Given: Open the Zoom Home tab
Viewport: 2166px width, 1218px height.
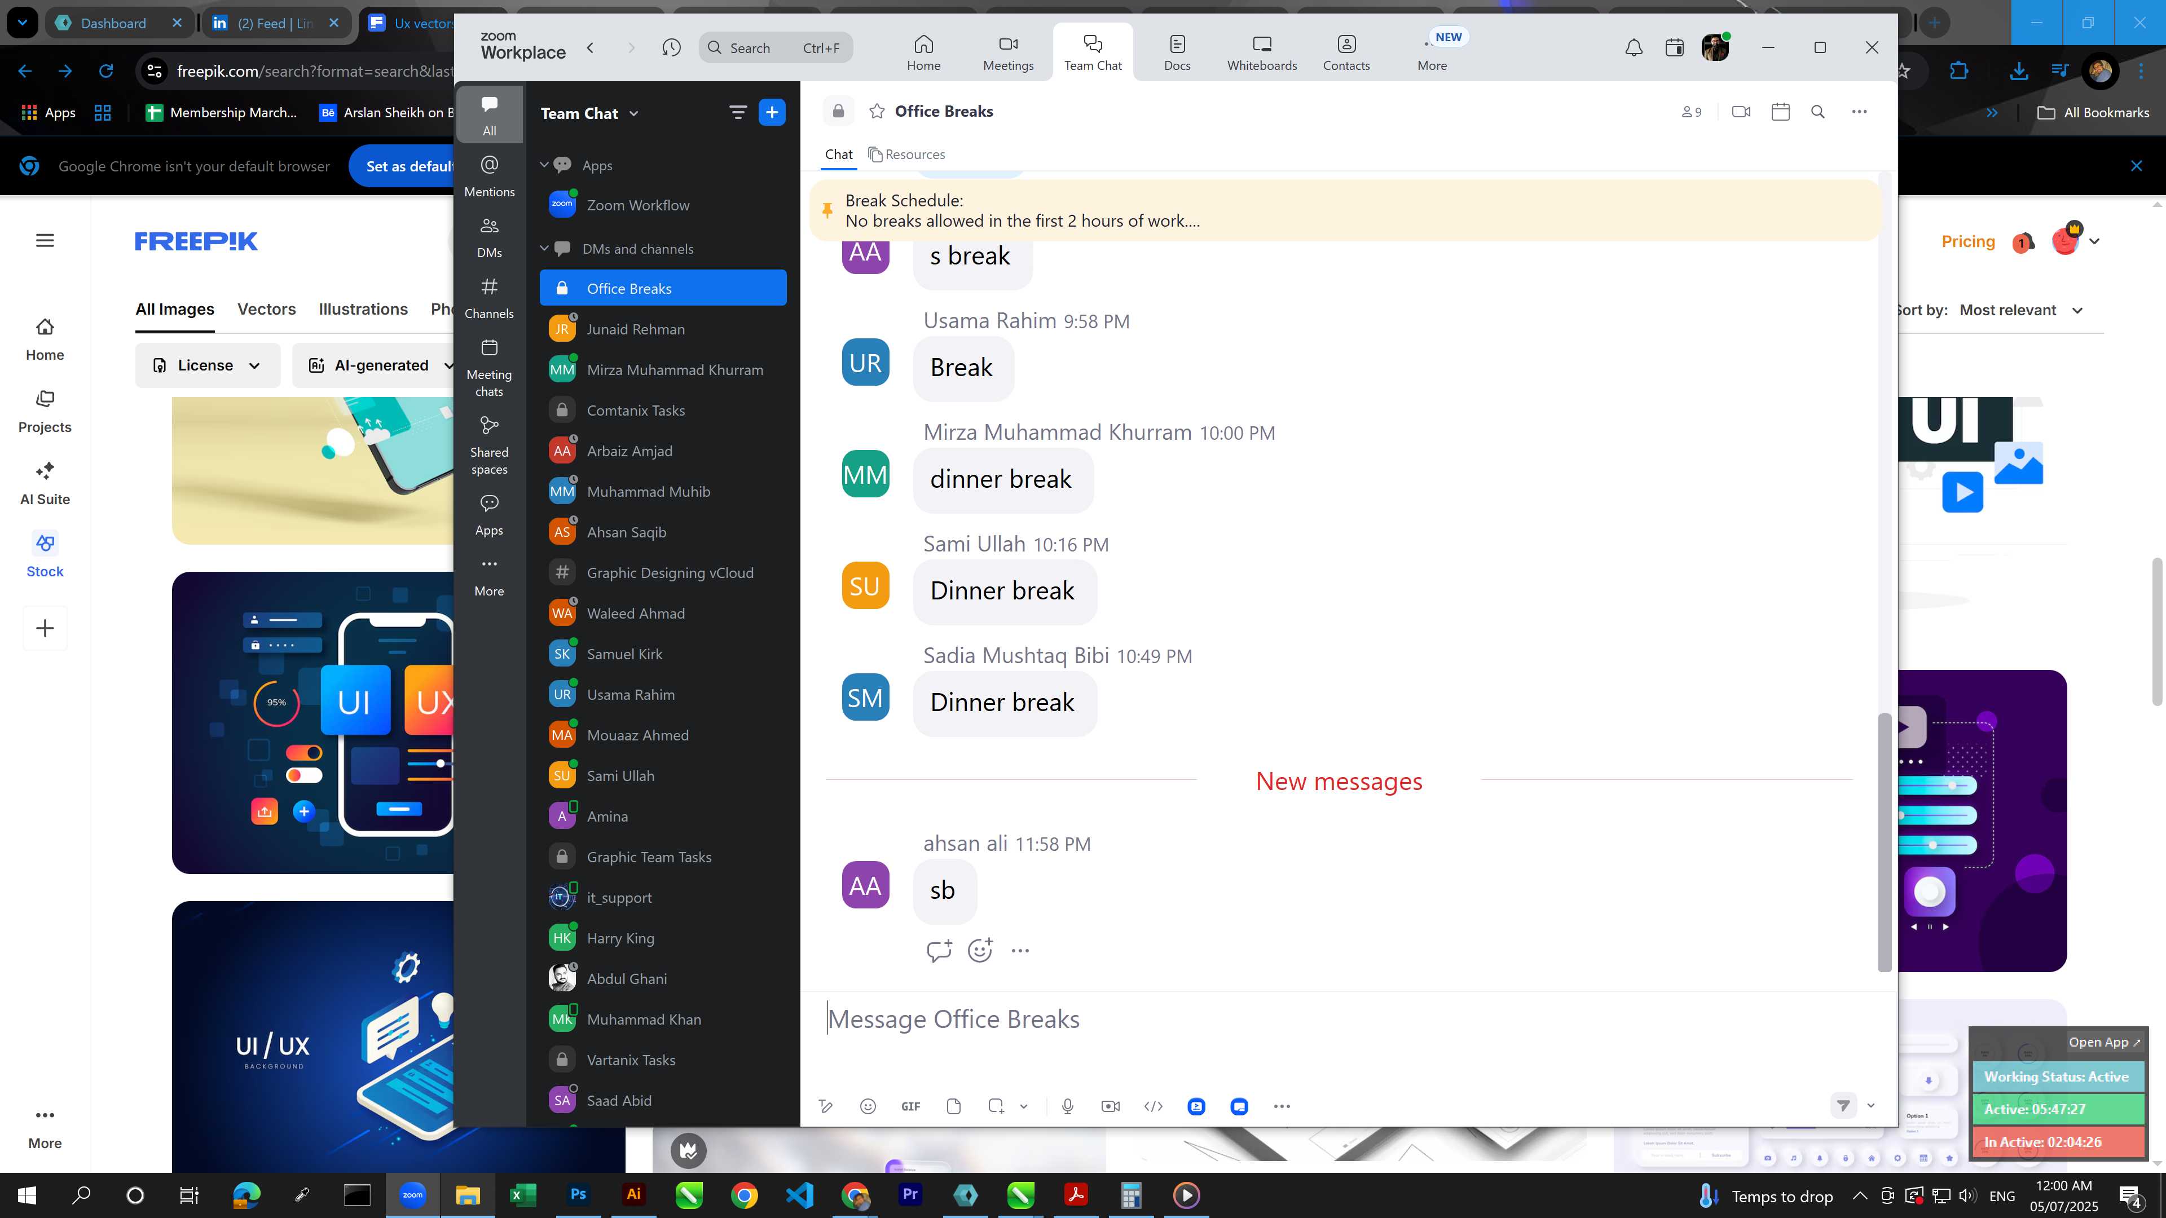Looking at the screenshot, I should 923,52.
